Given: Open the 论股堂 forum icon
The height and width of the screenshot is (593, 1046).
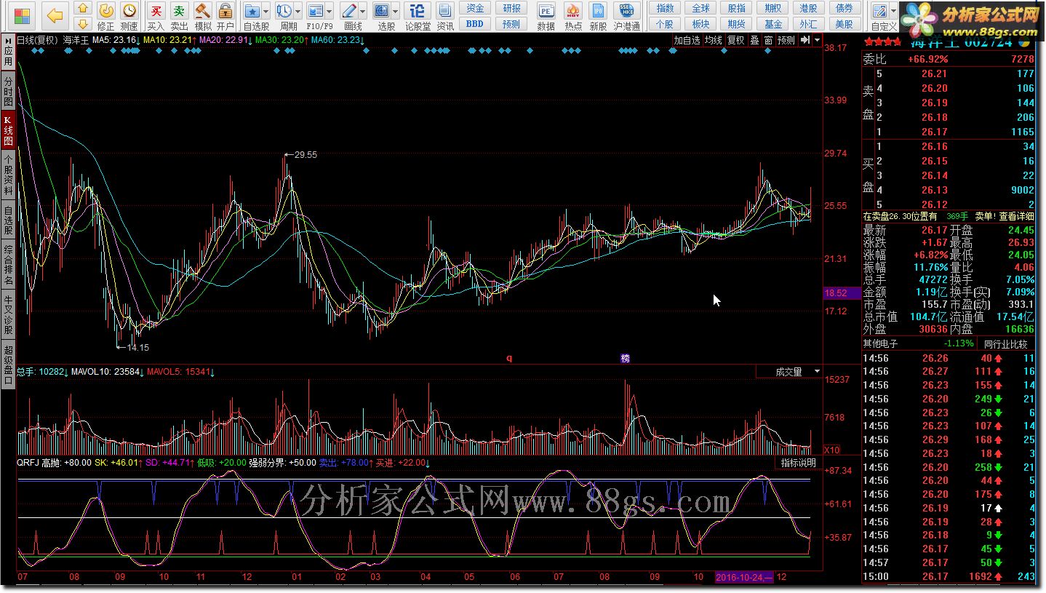Looking at the screenshot, I should [418, 16].
